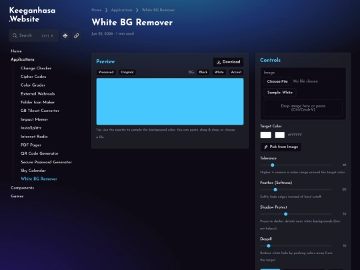Click the pipette icon in Pick from Image
The height and width of the screenshot is (270, 360).
click(x=266, y=147)
